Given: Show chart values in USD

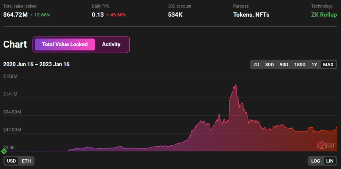Looking at the screenshot, I should pos(11,161).
